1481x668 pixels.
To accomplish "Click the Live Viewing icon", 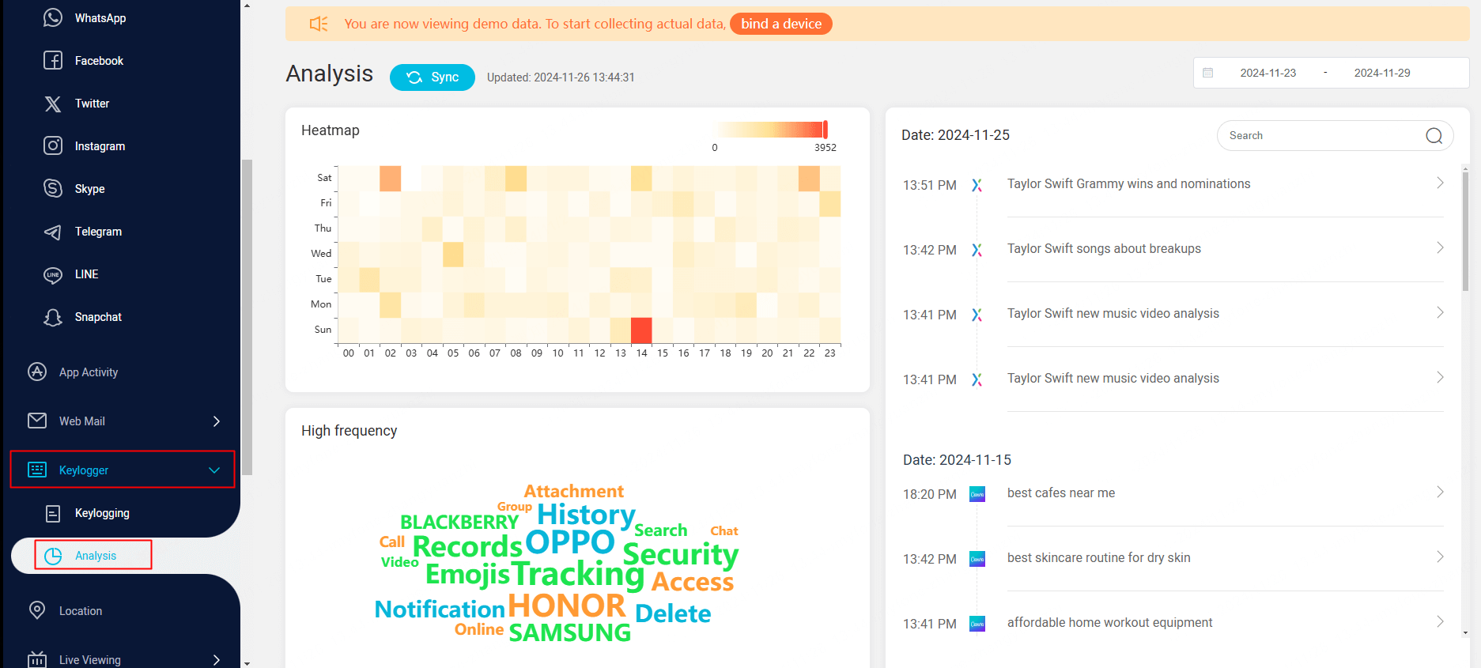I will [37, 659].
